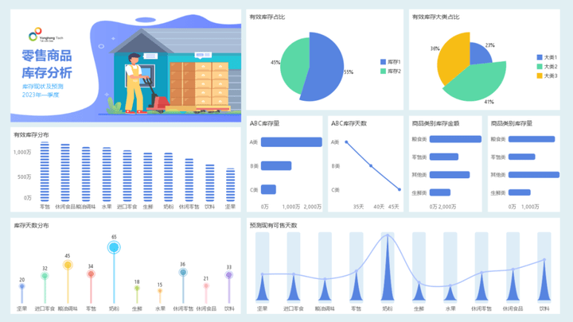Click the 生鲜类 bar in 商品类别库存金额

point(440,192)
